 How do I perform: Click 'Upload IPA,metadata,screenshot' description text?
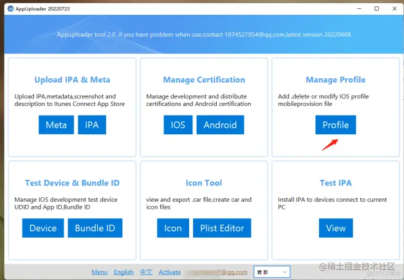point(69,100)
